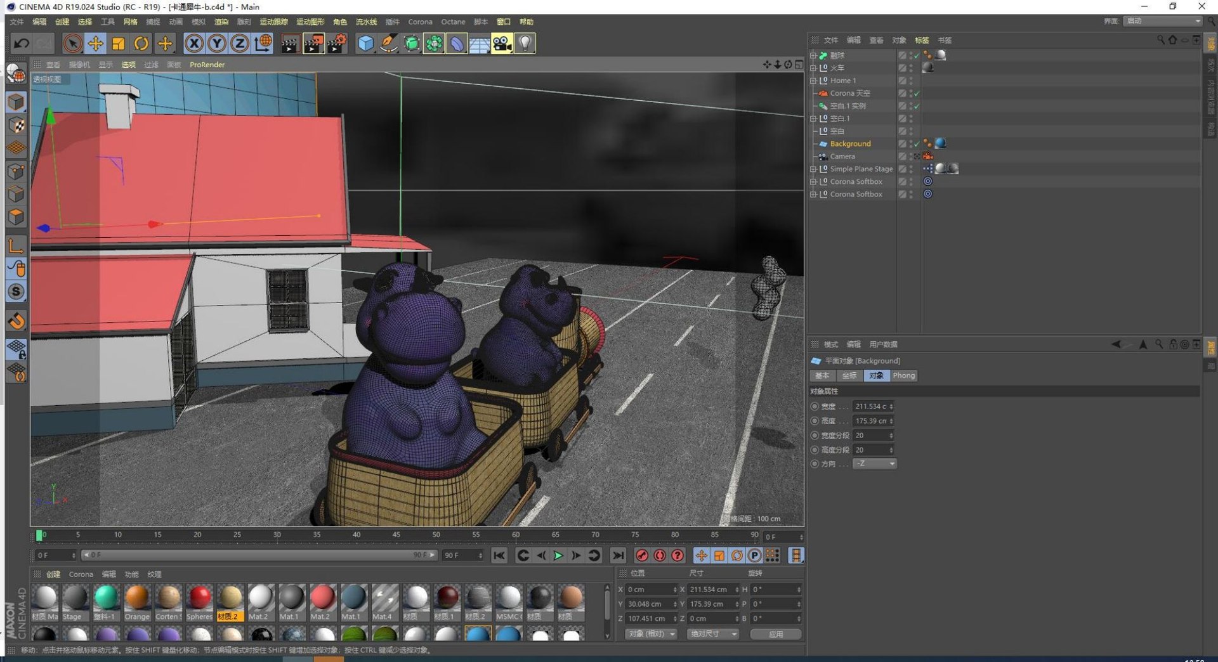This screenshot has width=1218, height=662.
Task: Toggle the Camera object's visibility dots
Action: coord(911,157)
